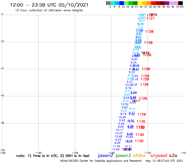
Task: Select the cryosat satellite legend label
Action: 159,156
